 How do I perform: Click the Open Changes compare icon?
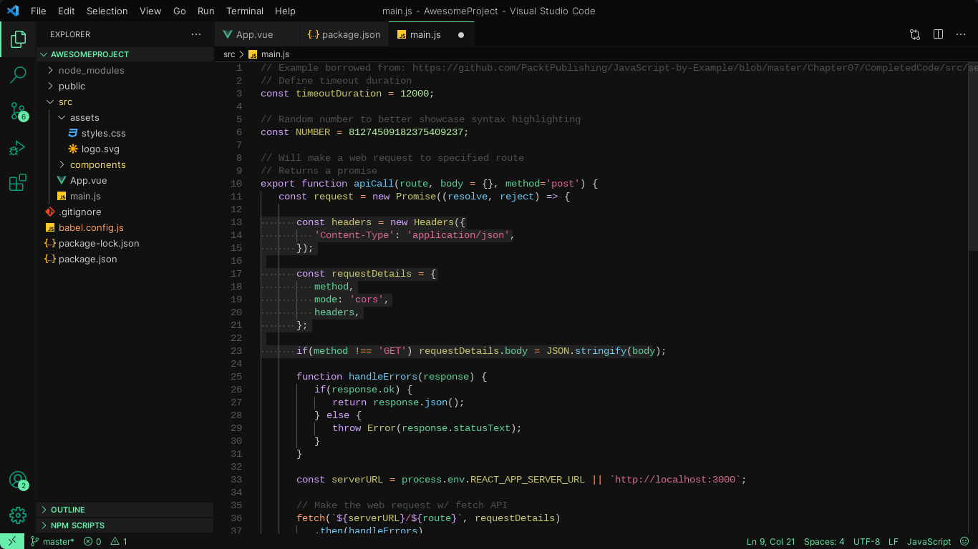(x=915, y=34)
